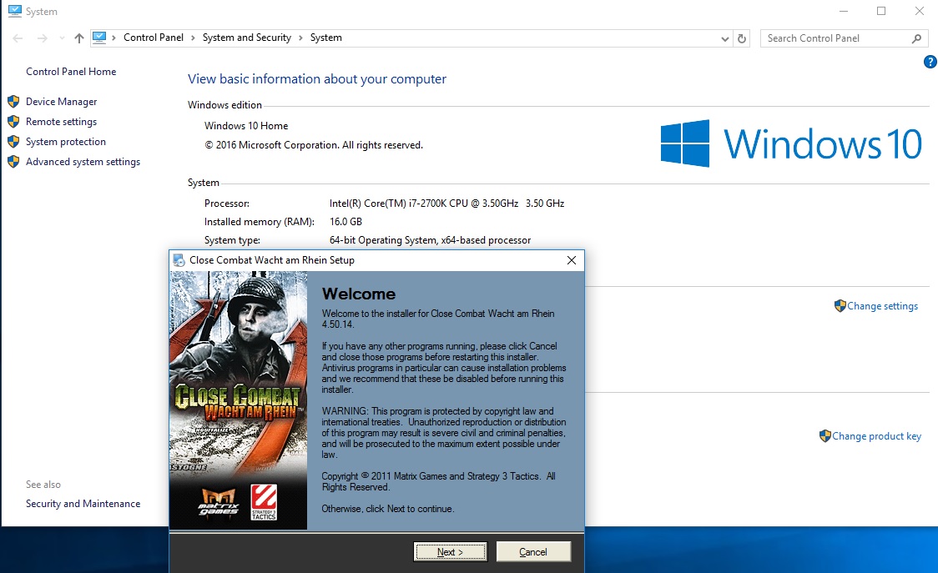This screenshot has height=573, width=938.
Task: Click shield icon beside Change product key
Action: pos(825,436)
